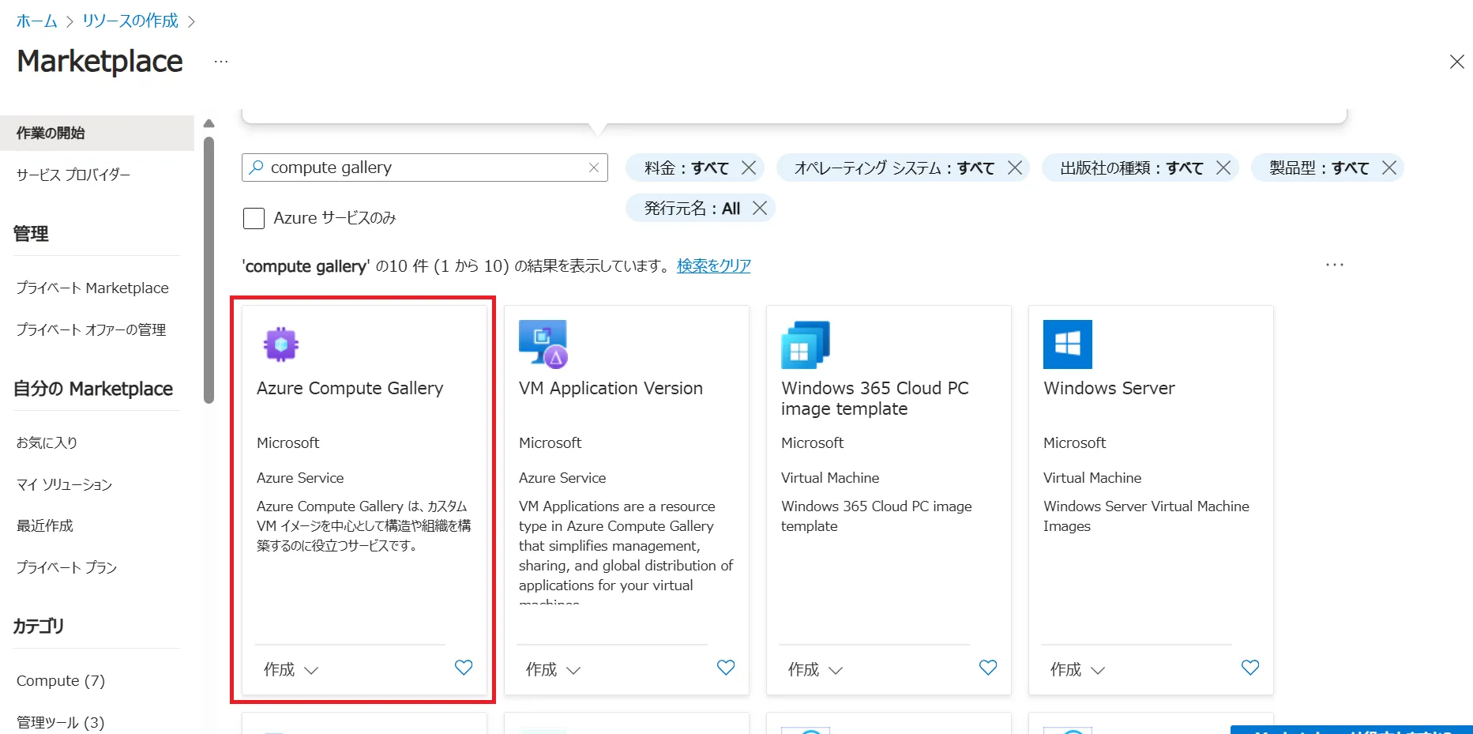Close the Marketplace blade
Image resolution: width=1473 pixels, height=734 pixels.
tap(1457, 62)
